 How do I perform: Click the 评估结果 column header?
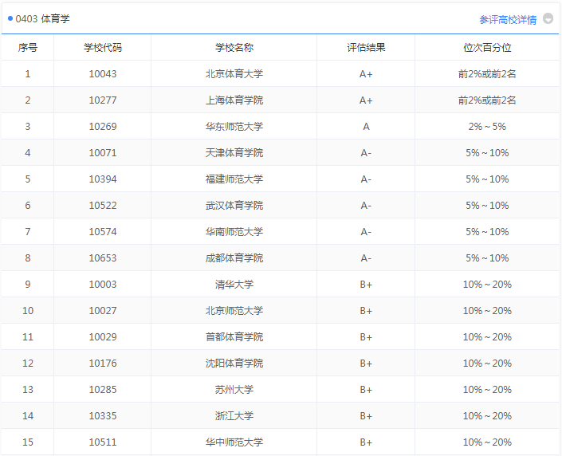pyautogui.click(x=366, y=47)
